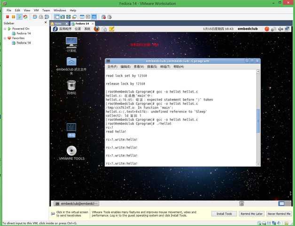295x226 pixels.
Task: Open the File menu in VMware
Action: (x=9, y=10)
